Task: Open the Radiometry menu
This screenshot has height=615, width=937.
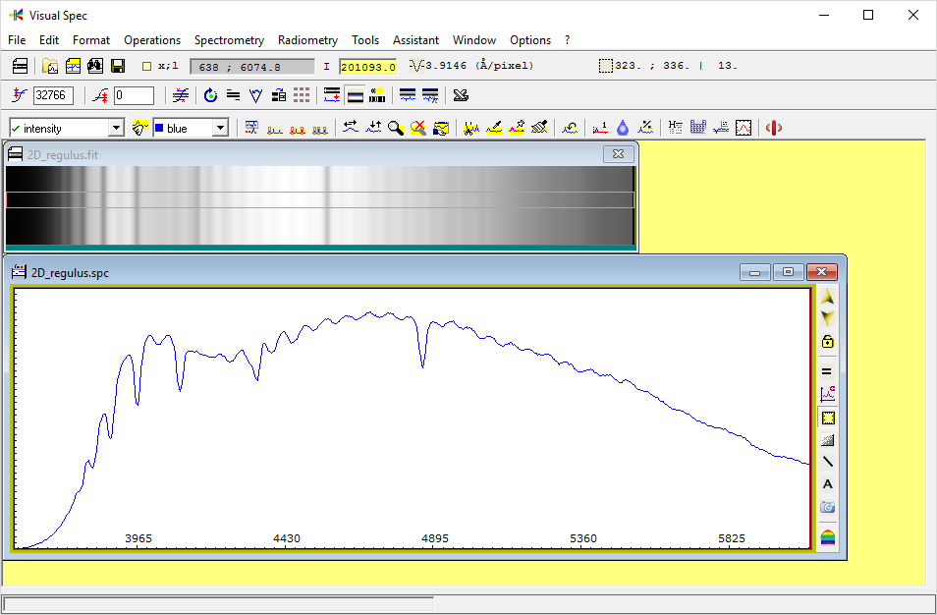Action: click(307, 40)
